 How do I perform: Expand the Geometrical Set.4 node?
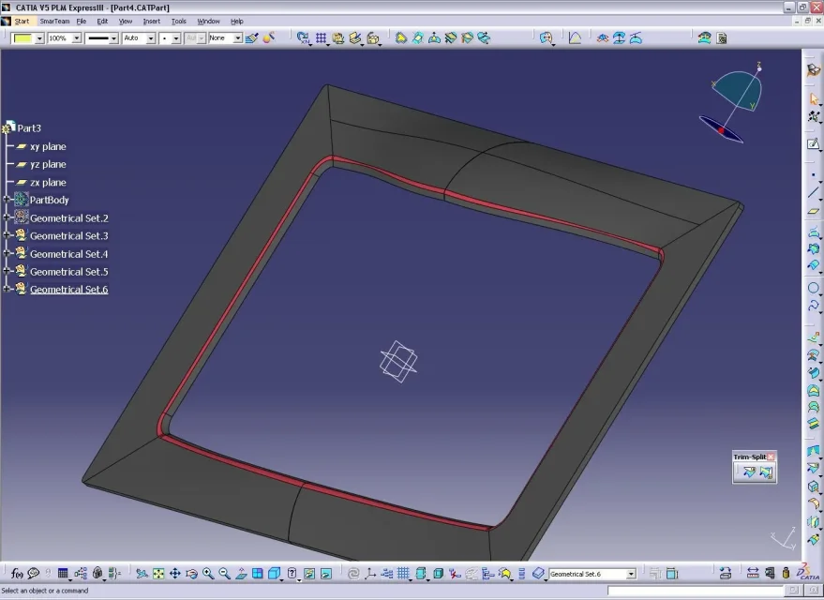pyautogui.click(x=7, y=253)
